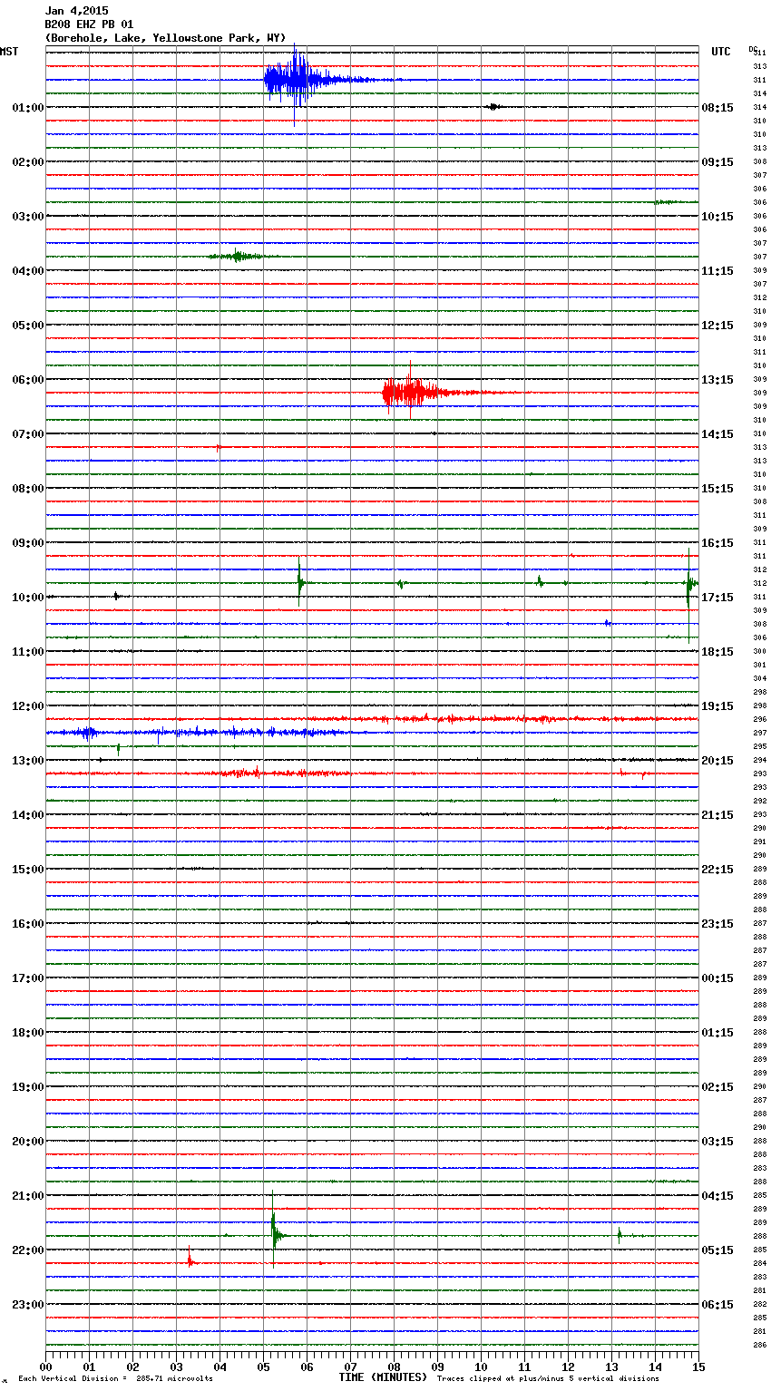Click the 13:15 UTC time label

[x=717, y=380]
